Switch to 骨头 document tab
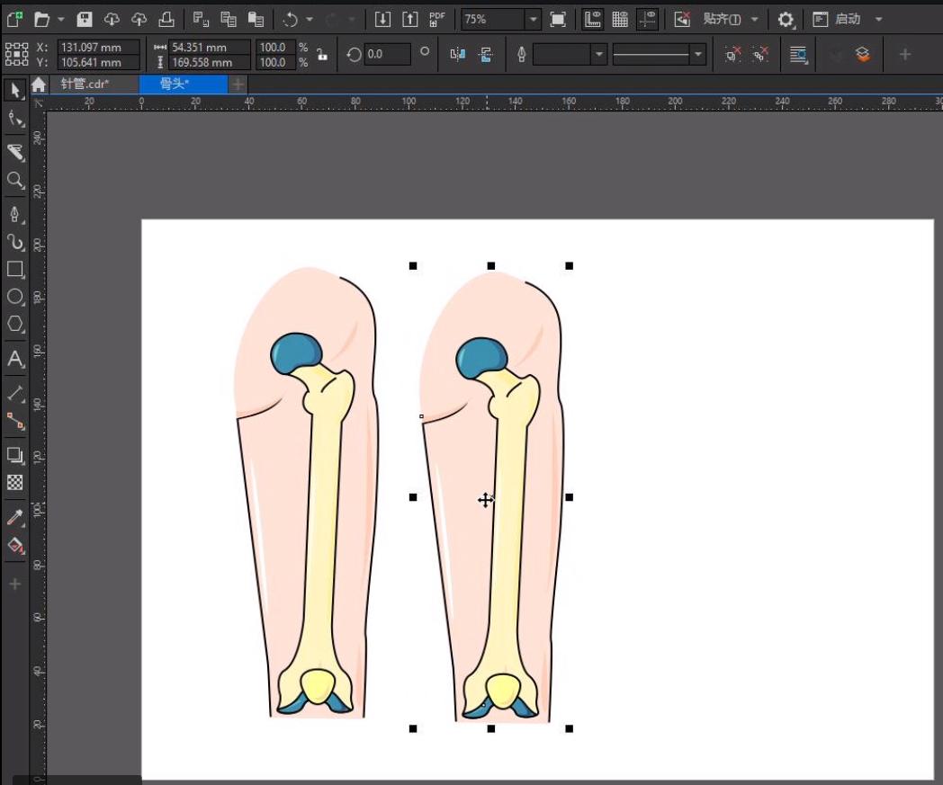This screenshot has height=785, width=943. pos(184,85)
